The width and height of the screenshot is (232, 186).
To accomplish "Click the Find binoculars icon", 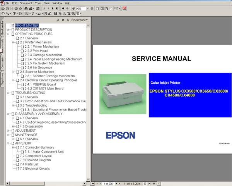I will point(26,9).
